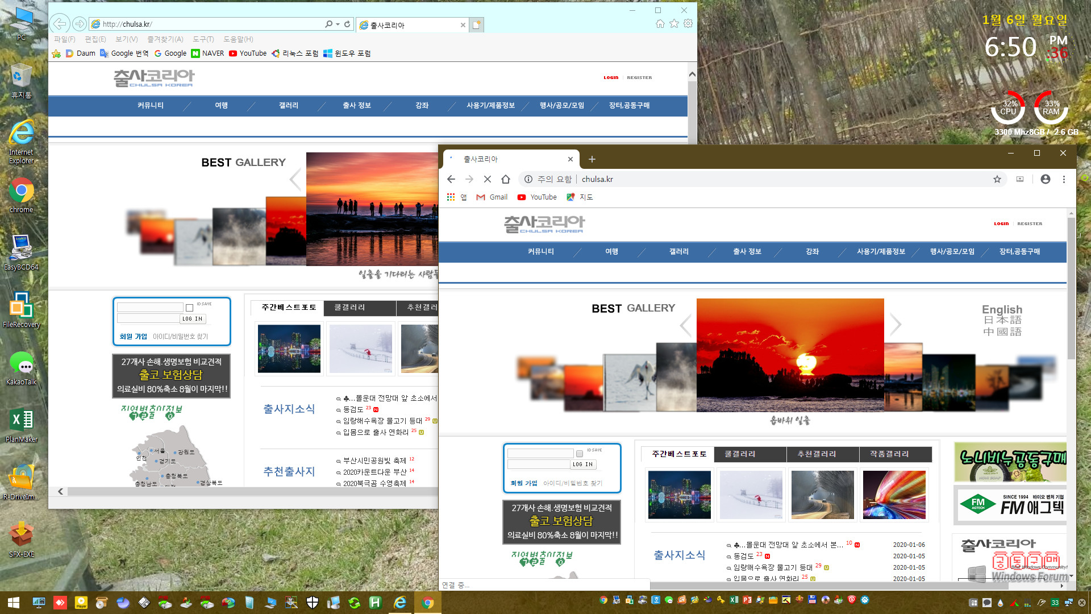The height and width of the screenshot is (614, 1091).
Task: Open colorful light trails thumbnail
Action: (894, 495)
